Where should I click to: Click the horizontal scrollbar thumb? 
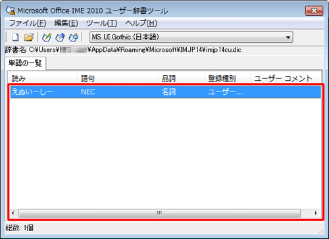(x=159, y=213)
